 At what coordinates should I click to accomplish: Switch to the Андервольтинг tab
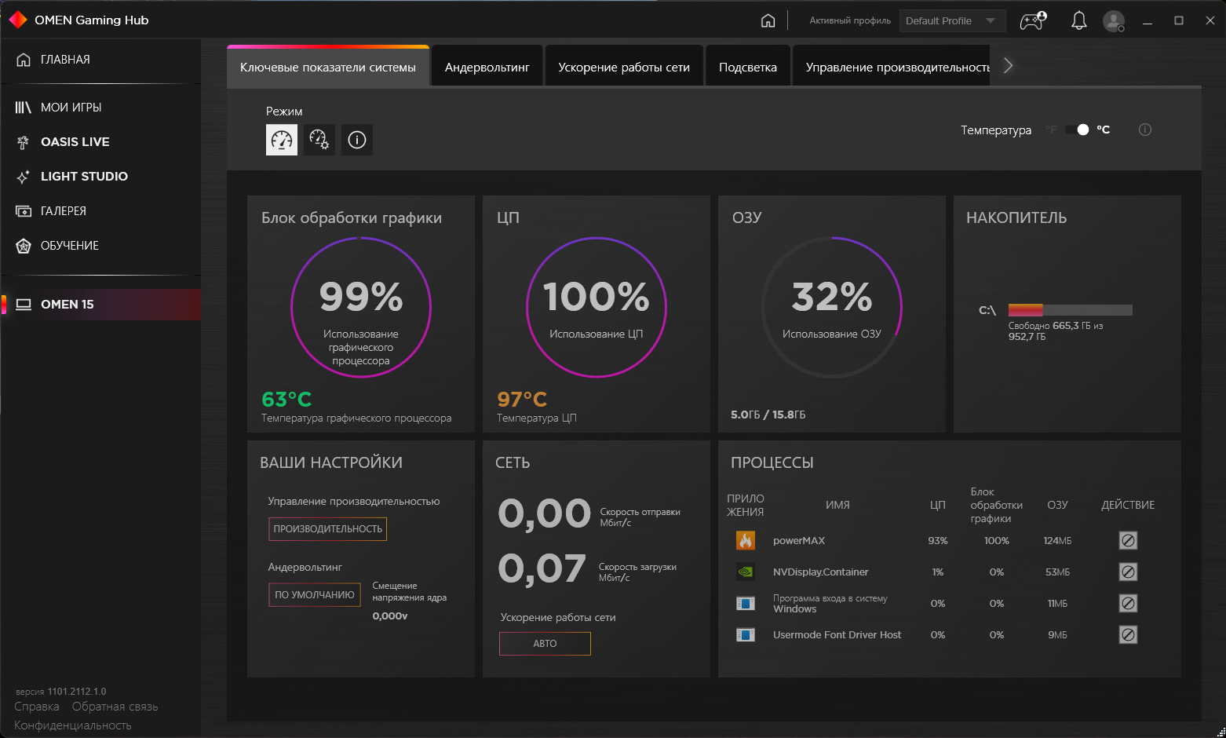pyautogui.click(x=487, y=68)
